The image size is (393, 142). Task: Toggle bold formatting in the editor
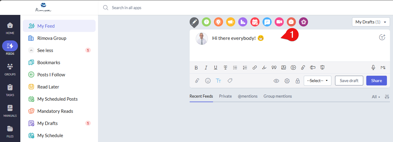coord(196,68)
